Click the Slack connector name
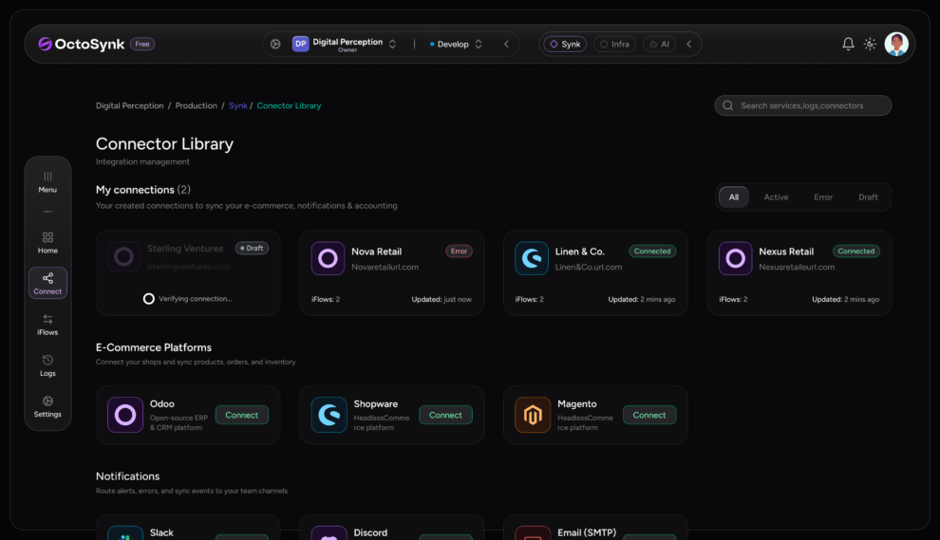 161,532
